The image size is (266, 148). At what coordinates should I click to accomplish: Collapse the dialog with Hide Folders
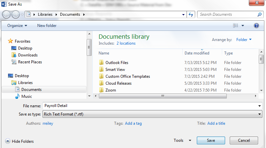point(20,141)
